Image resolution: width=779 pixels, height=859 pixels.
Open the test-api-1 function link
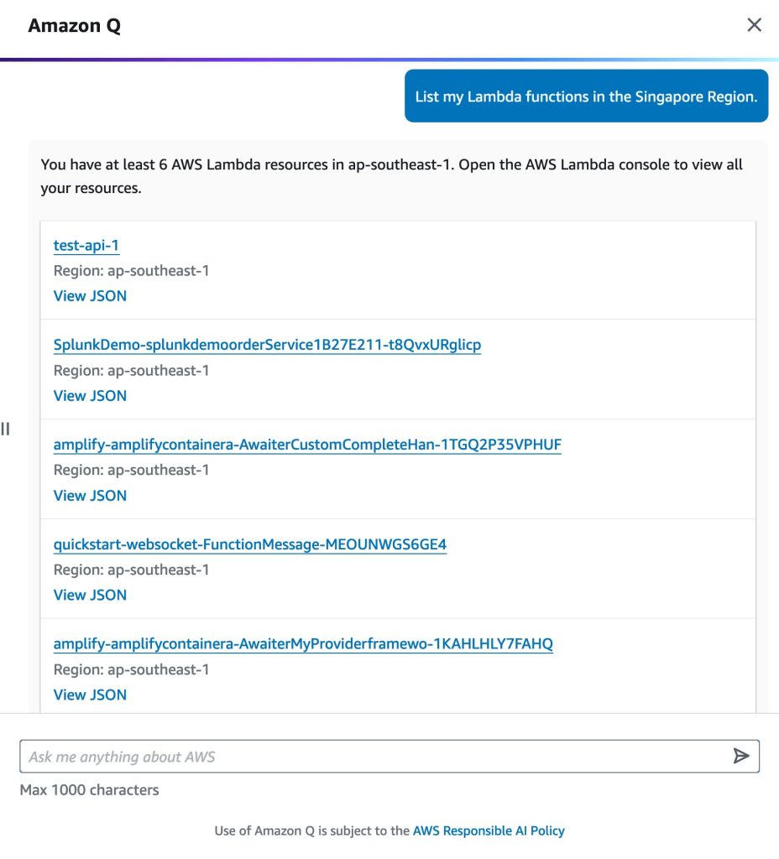(x=86, y=246)
